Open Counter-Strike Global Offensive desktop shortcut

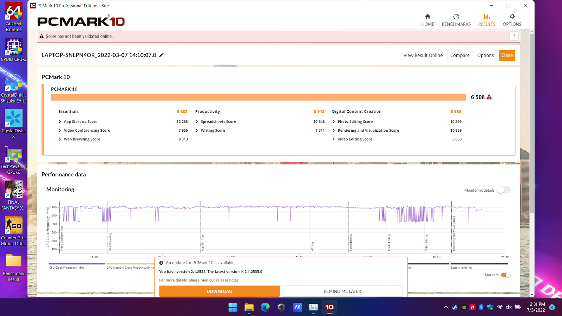(x=14, y=231)
